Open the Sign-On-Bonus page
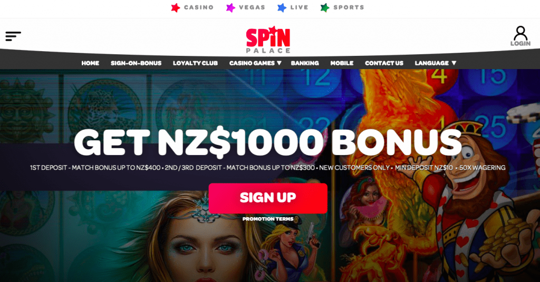 136,63
